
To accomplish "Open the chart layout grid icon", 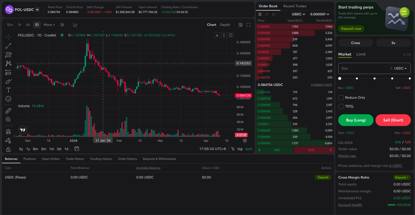I will [x=241, y=25].
